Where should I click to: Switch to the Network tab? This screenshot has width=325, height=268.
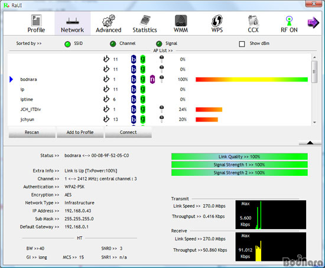coord(72,23)
